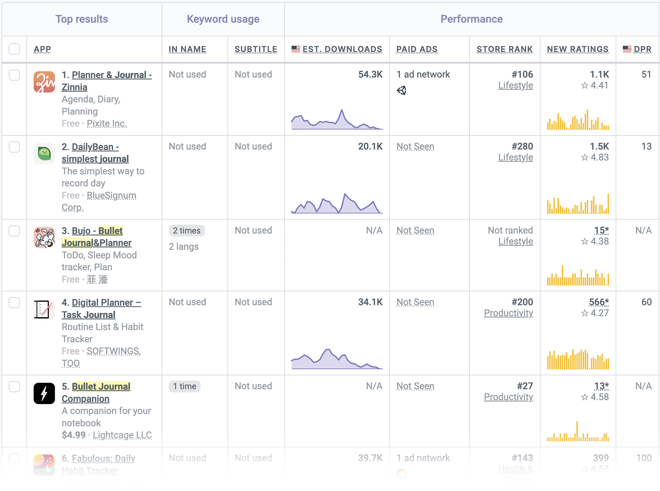The image size is (660, 491).
Task: Sort by the New Ratings column header
Action: [577, 49]
